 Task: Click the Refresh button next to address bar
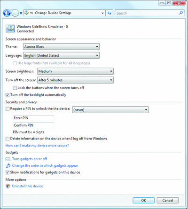tap(109, 13)
